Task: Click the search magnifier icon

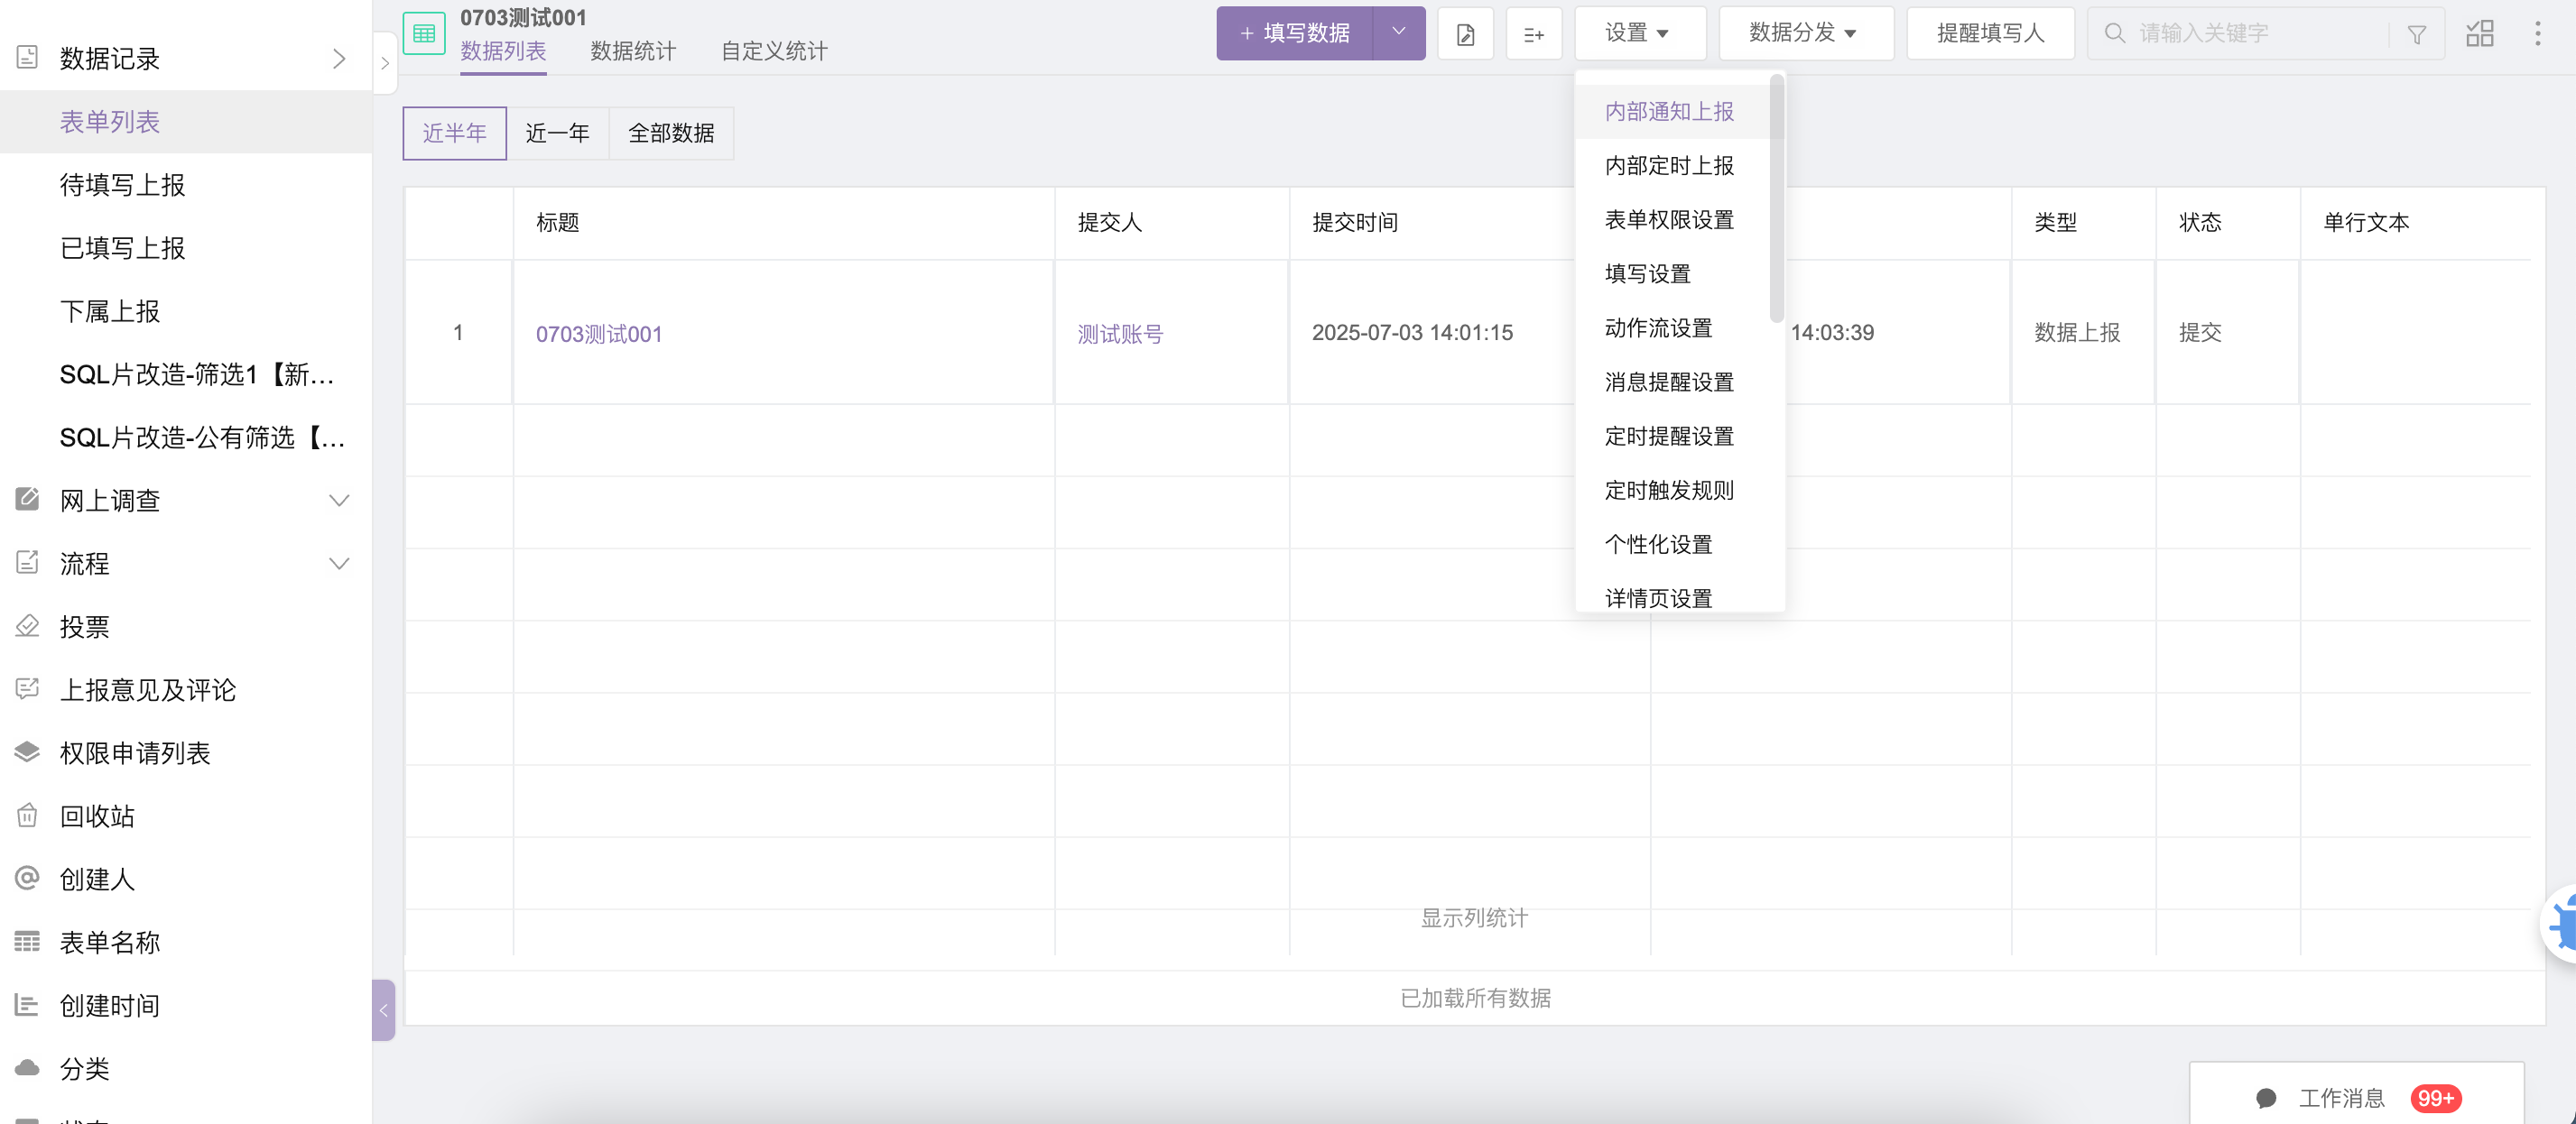Action: (2114, 33)
